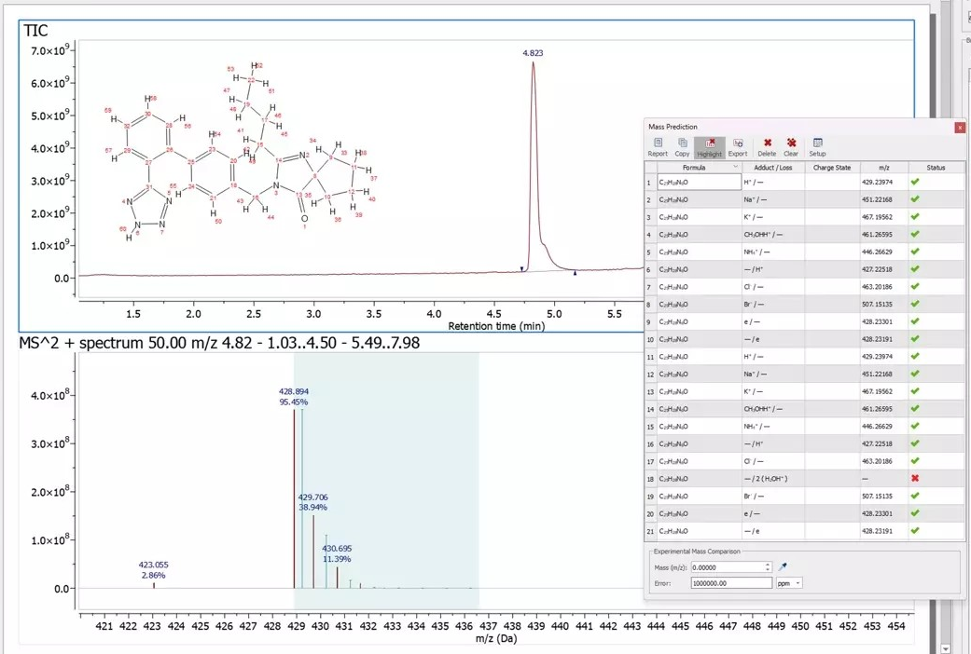Click the Delete icon
Viewport: 971px width, 654px height.
point(767,146)
